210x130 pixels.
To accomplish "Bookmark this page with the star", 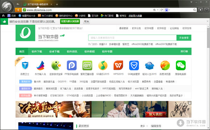I will 154,10.
